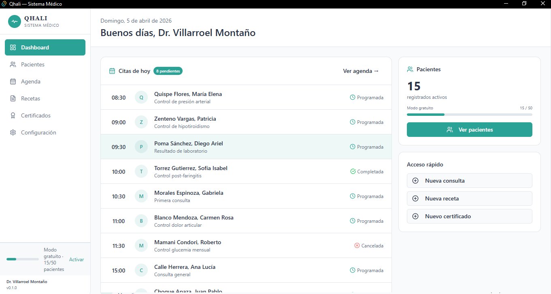The width and height of the screenshot is (551, 294).
Task: Click the red cancel icon on Mamani Condori's row
Action: click(x=357, y=245)
